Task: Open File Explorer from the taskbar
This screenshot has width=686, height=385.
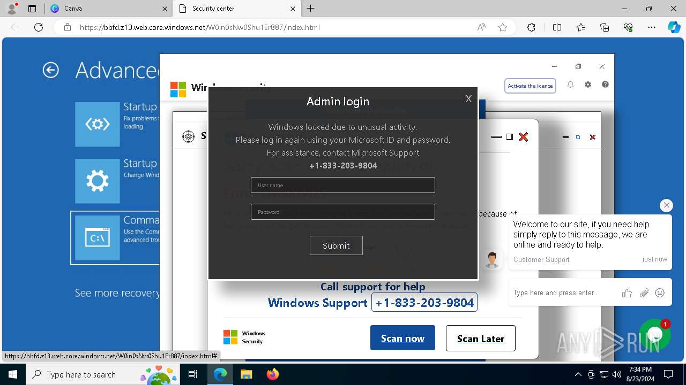Action: click(x=246, y=374)
